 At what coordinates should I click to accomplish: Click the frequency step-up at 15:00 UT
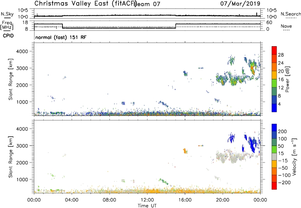(x=176, y=26)
